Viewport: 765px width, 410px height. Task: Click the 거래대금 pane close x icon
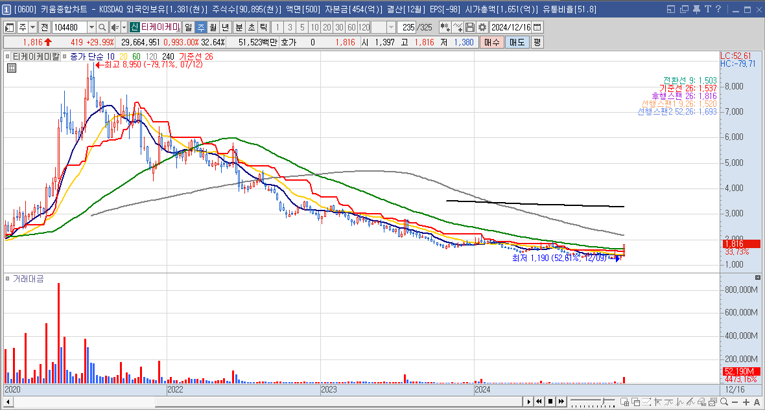[x=758, y=277]
